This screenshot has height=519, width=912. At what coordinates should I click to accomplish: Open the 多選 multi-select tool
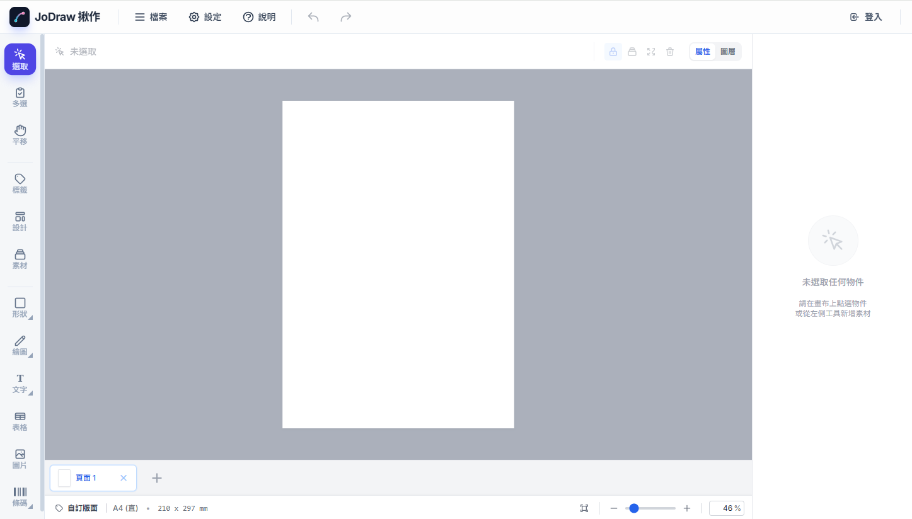coord(20,97)
